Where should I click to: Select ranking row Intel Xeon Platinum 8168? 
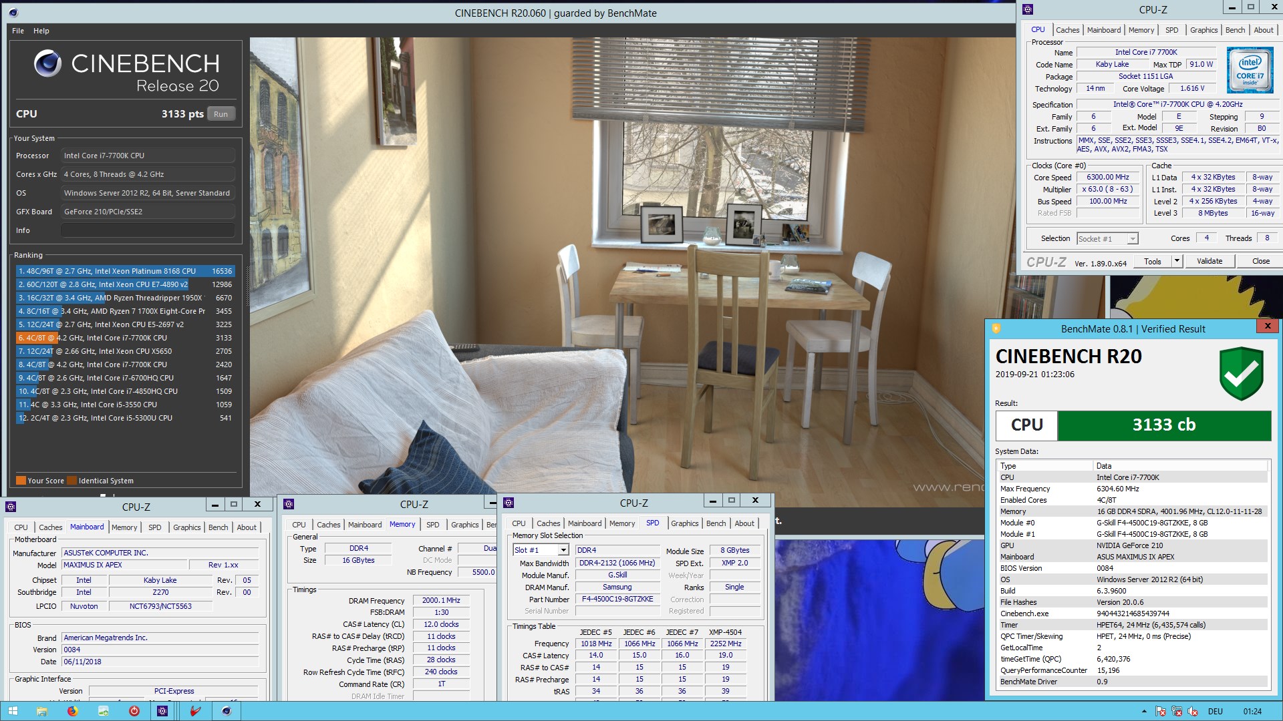[125, 271]
